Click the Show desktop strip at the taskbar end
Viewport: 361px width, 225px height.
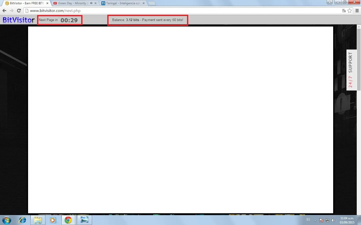click(359, 220)
